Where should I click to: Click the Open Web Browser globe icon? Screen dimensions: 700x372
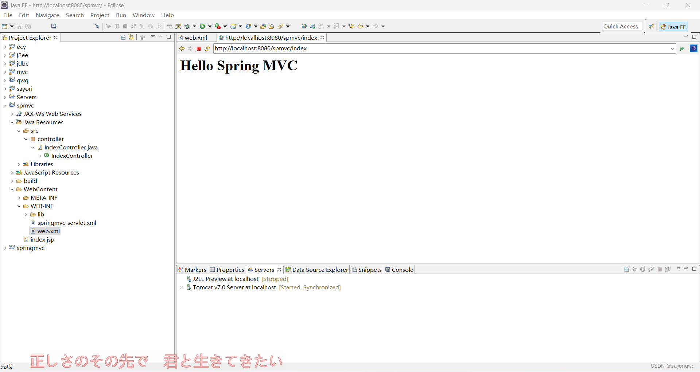304,26
